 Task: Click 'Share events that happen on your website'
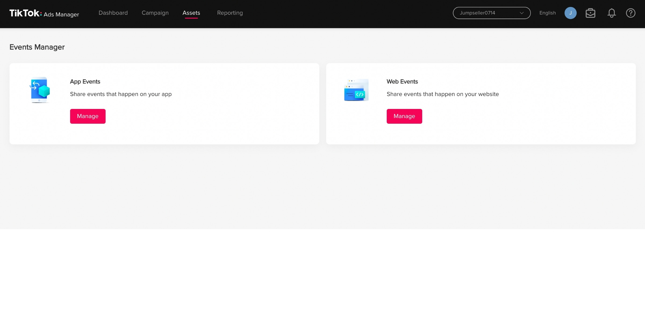coord(443,94)
